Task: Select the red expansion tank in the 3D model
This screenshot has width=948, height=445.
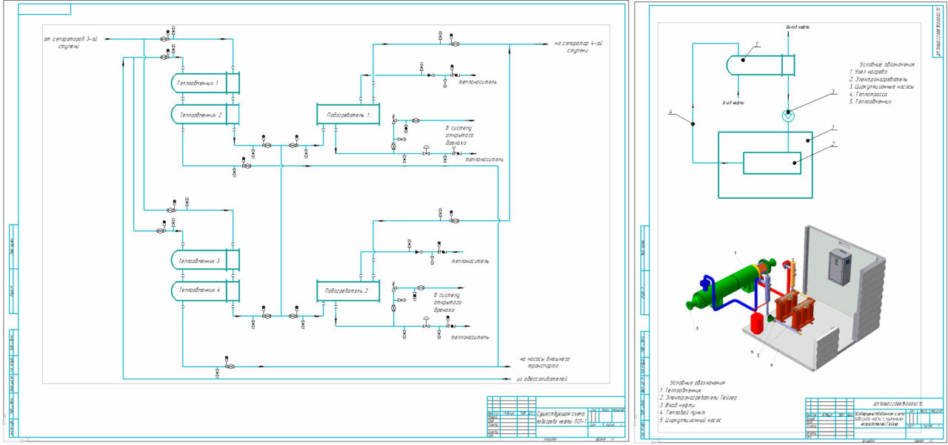Action: click(757, 323)
